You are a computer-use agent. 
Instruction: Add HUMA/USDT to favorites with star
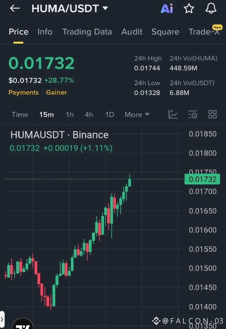point(189,8)
